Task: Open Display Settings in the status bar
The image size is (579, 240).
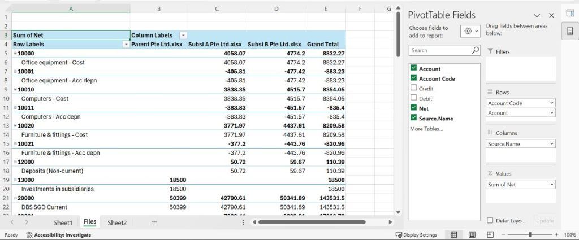Action: pos(416,235)
